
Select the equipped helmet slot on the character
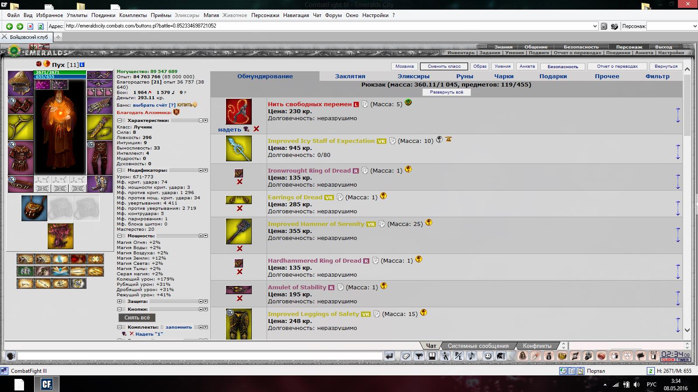click(21, 83)
